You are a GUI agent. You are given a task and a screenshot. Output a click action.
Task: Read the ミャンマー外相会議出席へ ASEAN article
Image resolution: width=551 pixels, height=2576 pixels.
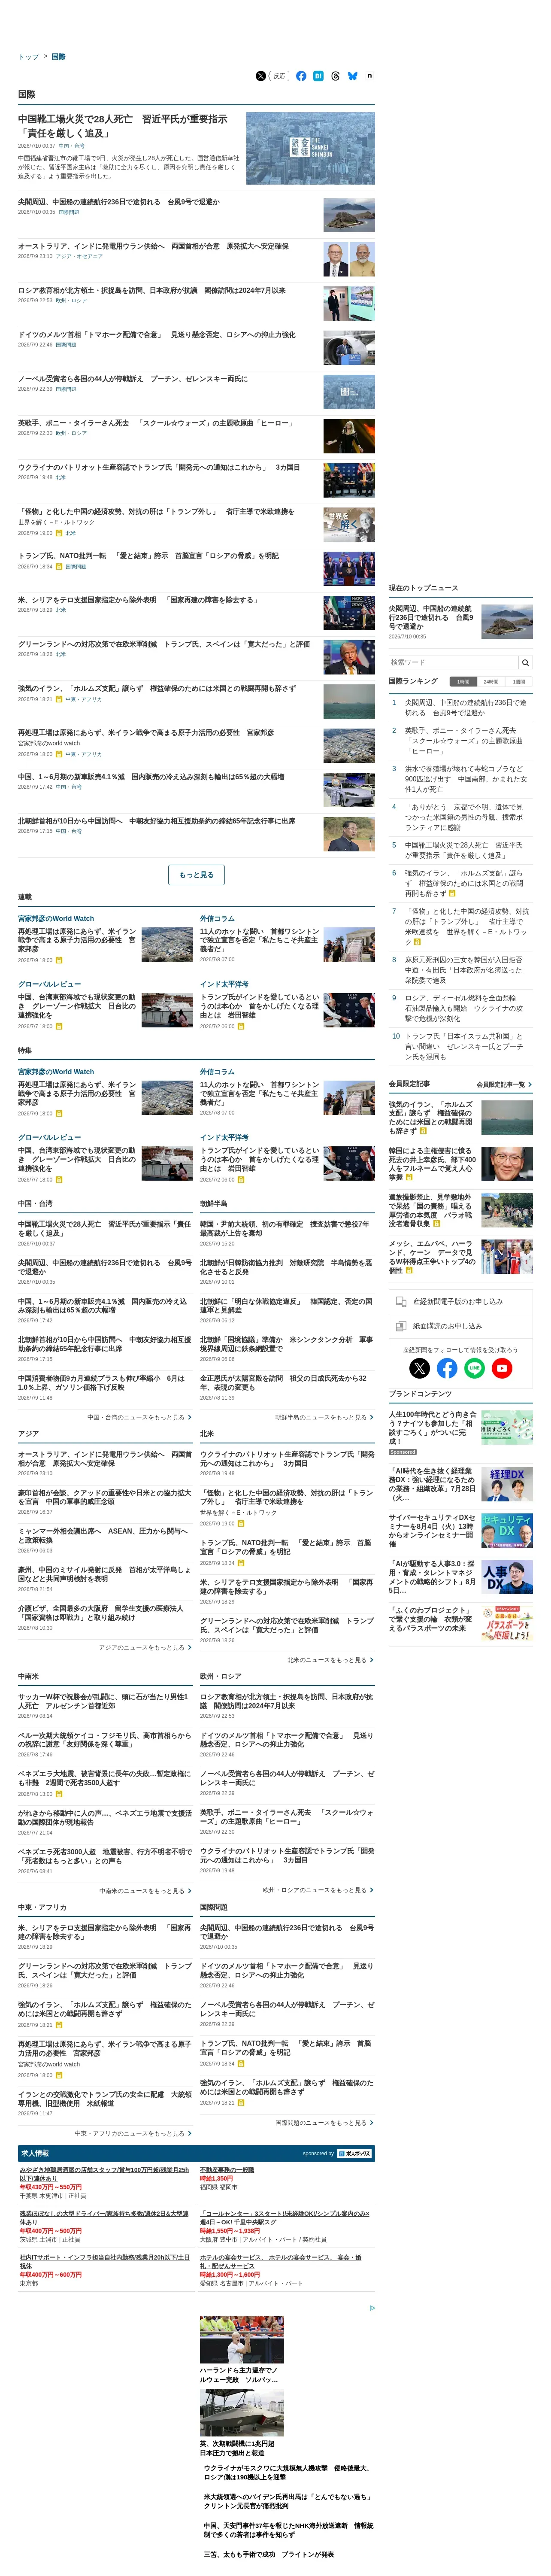point(103,1534)
